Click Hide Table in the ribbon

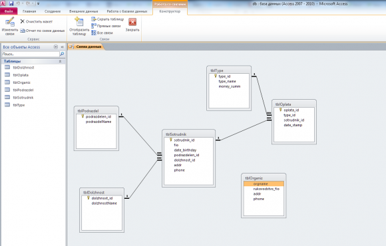click(x=108, y=19)
